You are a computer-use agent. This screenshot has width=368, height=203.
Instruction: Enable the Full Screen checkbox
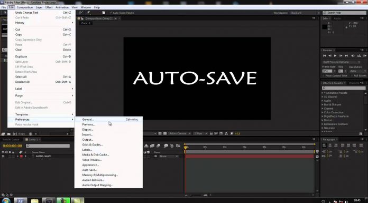352,76
